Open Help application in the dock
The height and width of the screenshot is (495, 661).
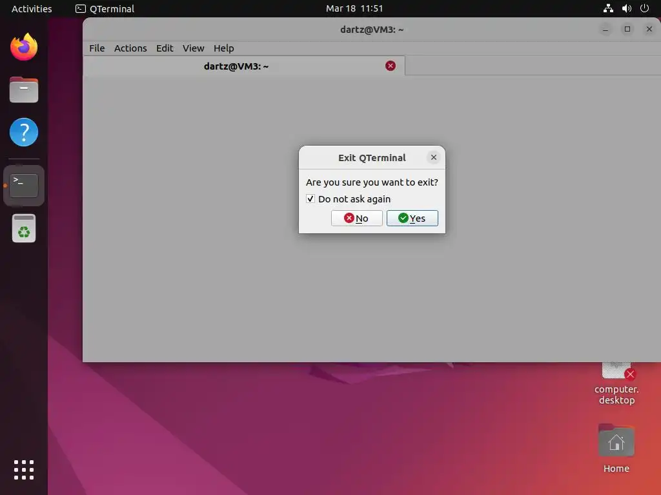click(24, 132)
